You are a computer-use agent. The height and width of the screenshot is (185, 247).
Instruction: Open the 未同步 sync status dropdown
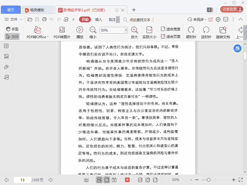click(197, 19)
